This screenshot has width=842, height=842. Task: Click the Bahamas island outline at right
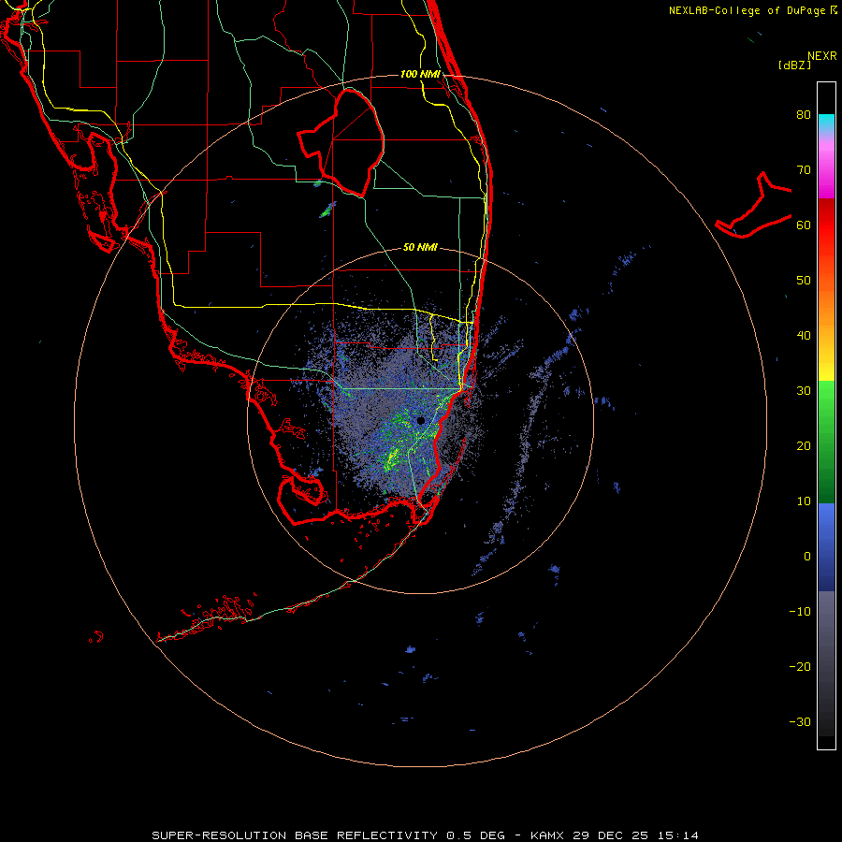click(754, 206)
